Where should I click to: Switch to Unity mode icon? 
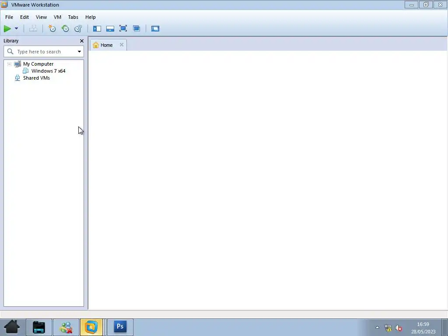pos(136,28)
